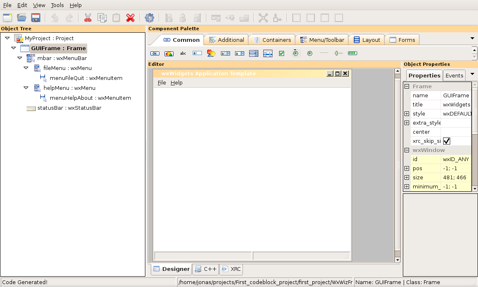The height and width of the screenshot is (287, 478).
Task: Switch to the Containers palette tab
Action: [272, 39]
